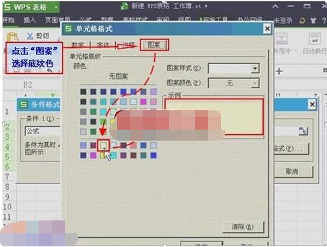Pick the magenta swatch in bottom palette row
Image resolution: width=327 pixels, height=247 pixels.
94,155
